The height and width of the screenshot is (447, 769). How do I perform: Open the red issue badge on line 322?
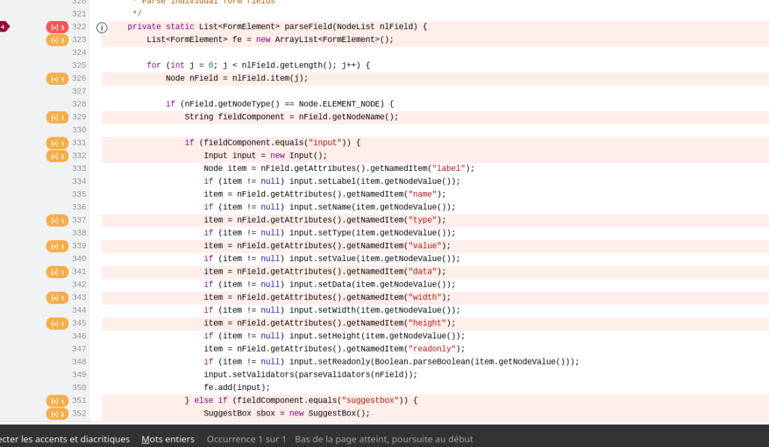56,26
